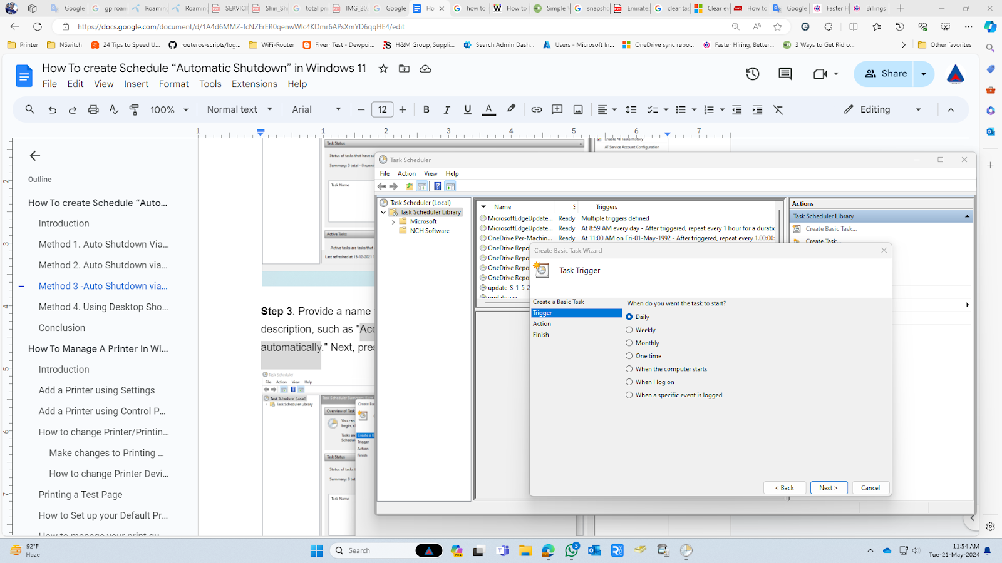Open Outlook from the taskbar

tap(594, 550)
